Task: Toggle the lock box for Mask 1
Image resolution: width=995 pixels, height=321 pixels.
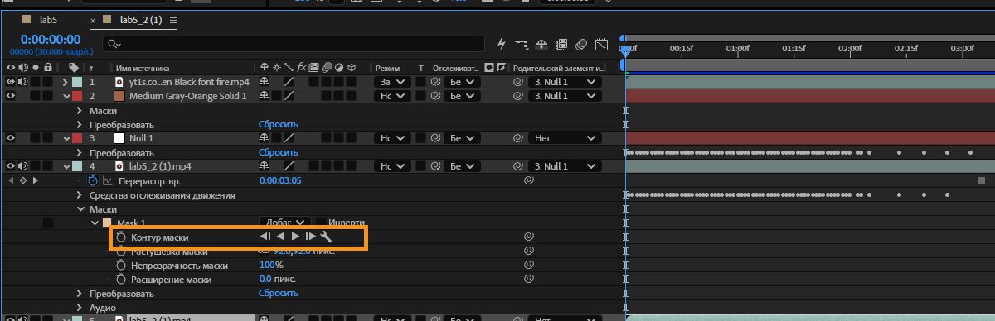Action: [48, 223]
